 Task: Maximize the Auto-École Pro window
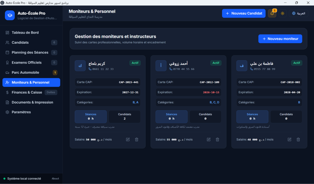(x=297, y=2)
